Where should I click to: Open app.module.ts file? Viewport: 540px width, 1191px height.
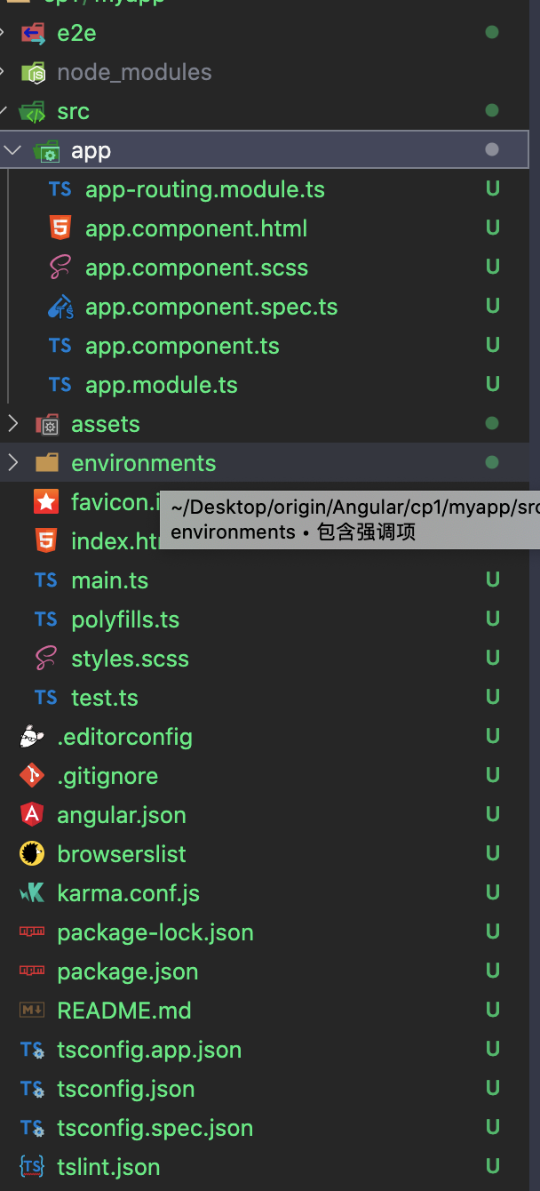coord(161,385)
